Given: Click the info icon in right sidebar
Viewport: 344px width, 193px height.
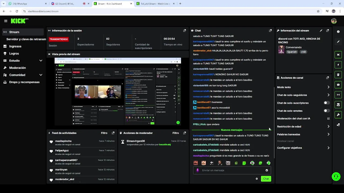Looking at the screenshot, I should [338, 32].
